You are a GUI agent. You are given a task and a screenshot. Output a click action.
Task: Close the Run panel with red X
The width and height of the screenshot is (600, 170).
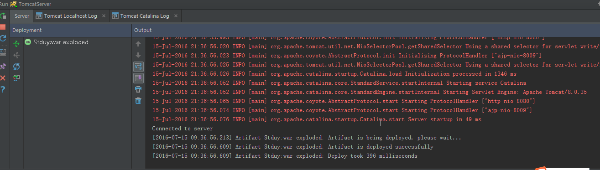click(3, 78)
